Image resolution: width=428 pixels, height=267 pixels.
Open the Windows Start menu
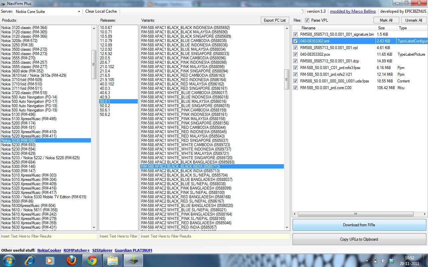point(8,260)
